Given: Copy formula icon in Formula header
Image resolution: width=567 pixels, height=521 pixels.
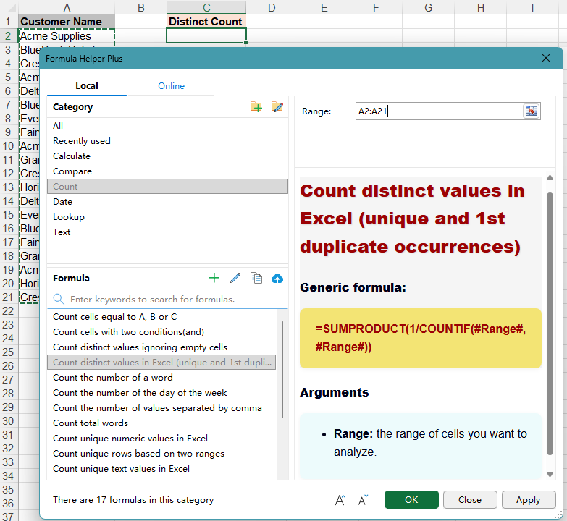Looking at the screenshot, I should pyautogui.click(x=256, y=278).
